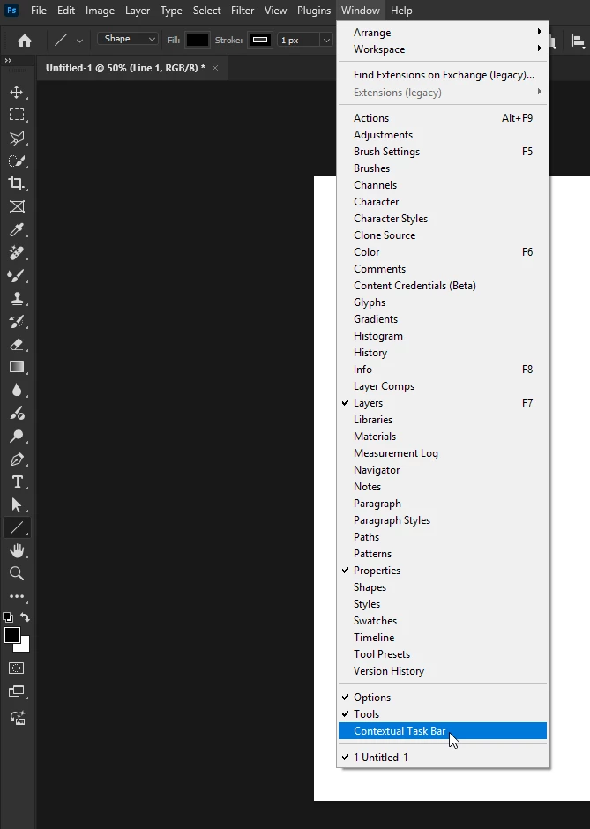Swap foreground and background colors
Screen dimensions: 590x829
point(25,617)
